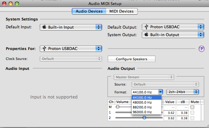209x128 pixels.
Task: Click the channel 2 Value input field
Action: (x=170, y=118)
